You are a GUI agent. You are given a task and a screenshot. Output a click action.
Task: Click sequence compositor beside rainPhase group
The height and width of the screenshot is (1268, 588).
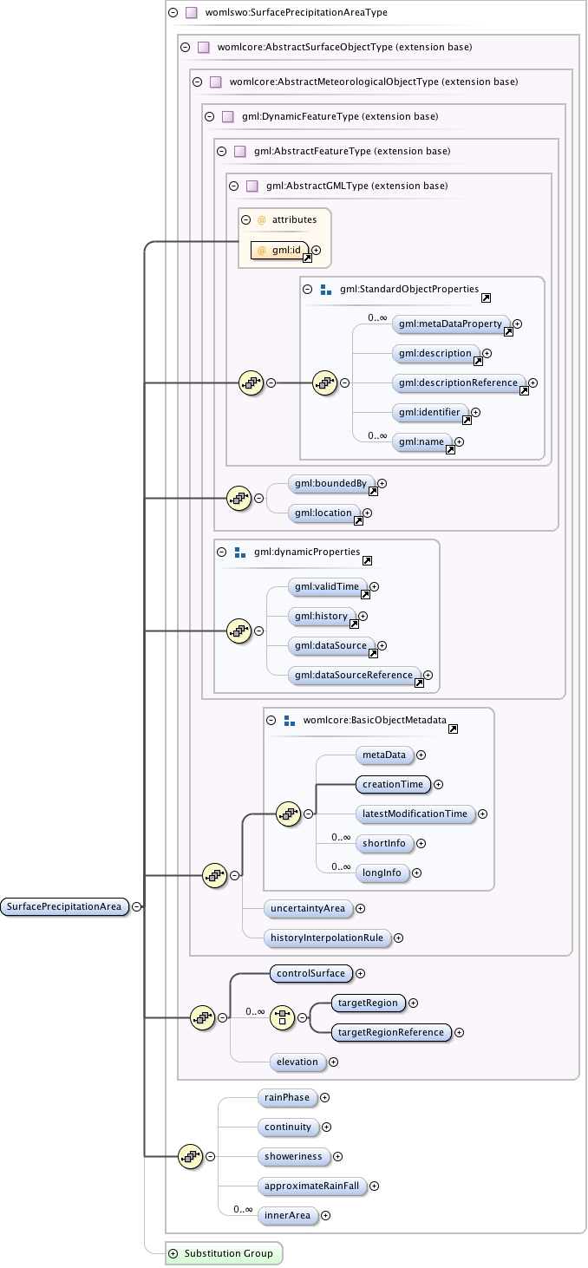(190, 1156)
